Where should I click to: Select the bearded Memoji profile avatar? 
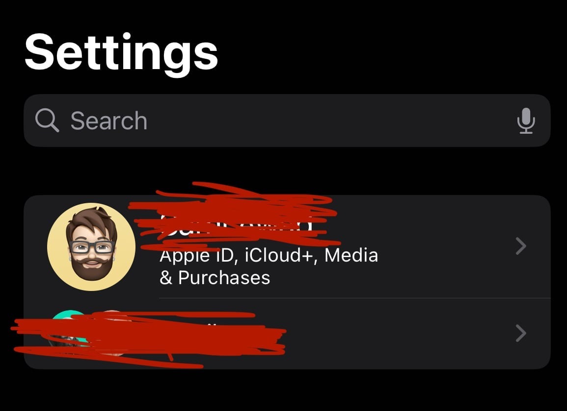pos(91,246)
